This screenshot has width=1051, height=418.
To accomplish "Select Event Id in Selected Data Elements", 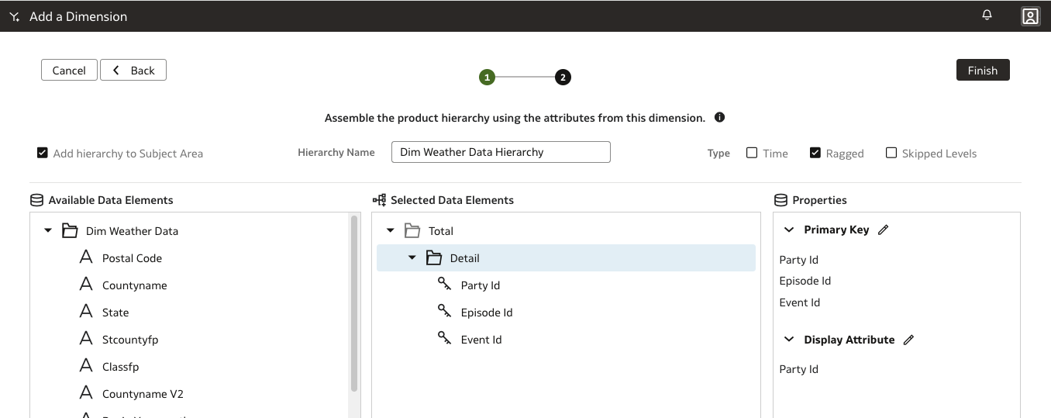I will tap(481, 340).
